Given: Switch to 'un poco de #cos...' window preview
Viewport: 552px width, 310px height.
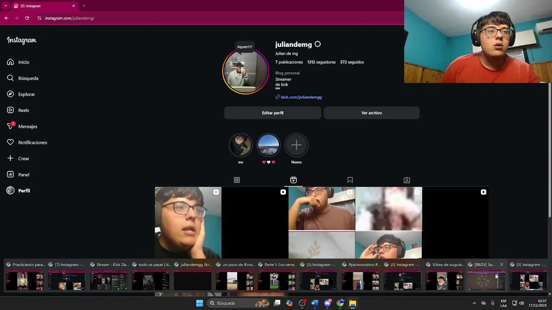Looking at the screenshot, I should [235, 277].
